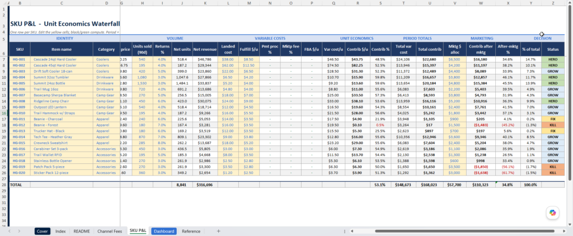Viewport: 573px width, 236px height.
Task: Select the HERO status for HG-008 row
Action: click(x=553, y=101)
